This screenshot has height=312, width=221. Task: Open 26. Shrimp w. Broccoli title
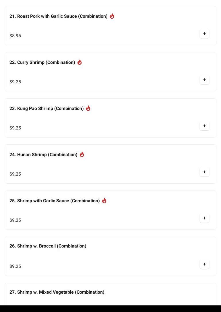click(x=48, y=246)
